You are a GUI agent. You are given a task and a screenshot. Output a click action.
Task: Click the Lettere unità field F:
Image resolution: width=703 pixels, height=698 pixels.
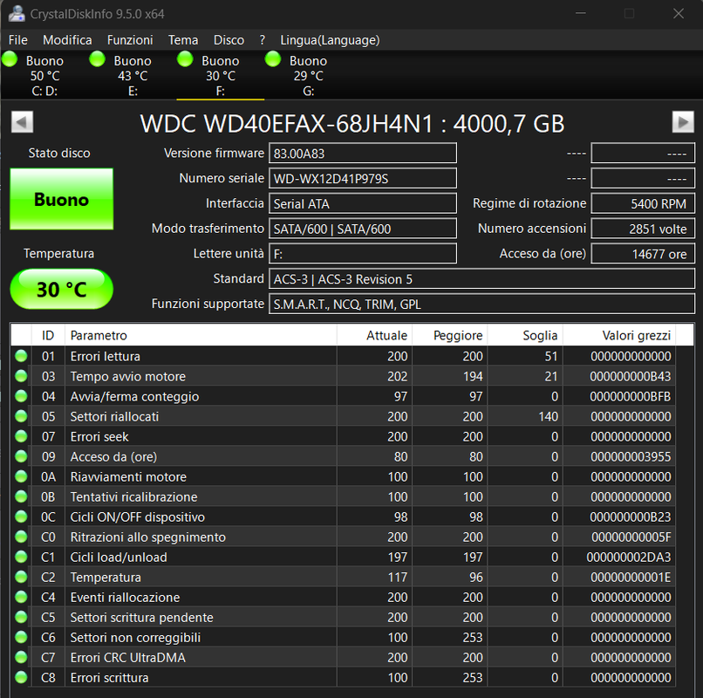click(363, 254)
